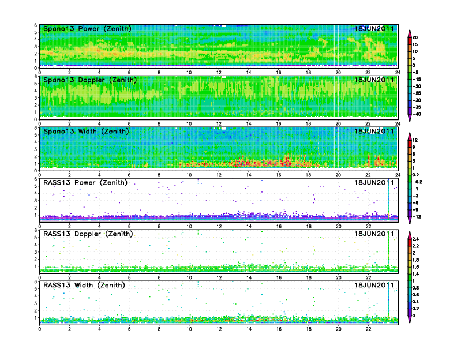Click the 'Spano13 Width (Zenith)' panel title
457x353 pixels.
point(86,132)
